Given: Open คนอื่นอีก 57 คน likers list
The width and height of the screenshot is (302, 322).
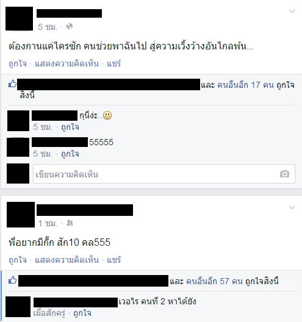Looking at the screenshot, I should [214, 281].
